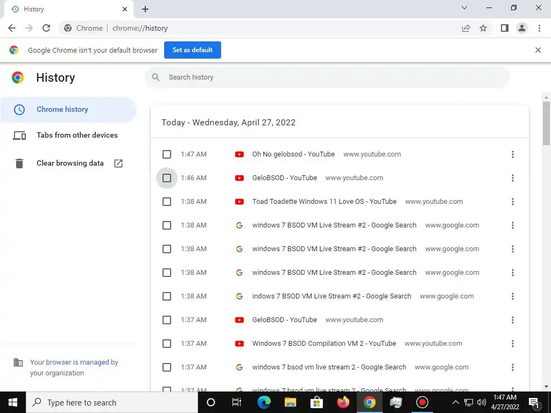
Task: Select Clear browsing data in sidebar
Action: tap(70, 163)
